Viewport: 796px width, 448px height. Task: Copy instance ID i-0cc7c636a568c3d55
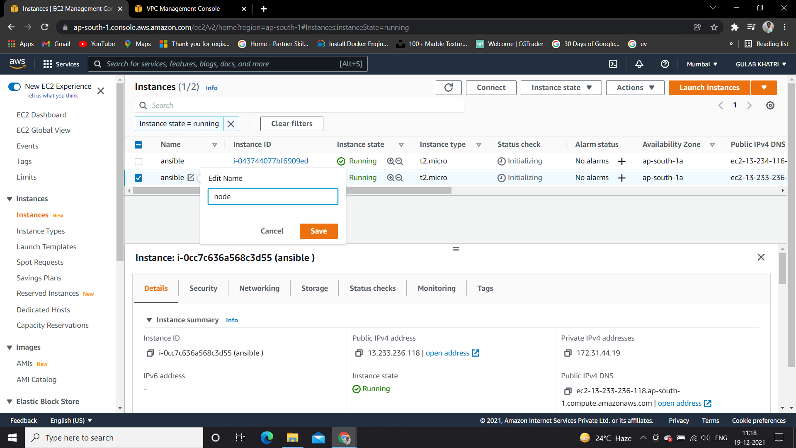(150, 353)
